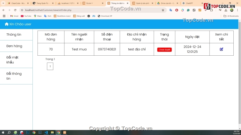Open Visual Studio Code from taskbar
Screen dimensions: 241x135
tap(46, 132)
